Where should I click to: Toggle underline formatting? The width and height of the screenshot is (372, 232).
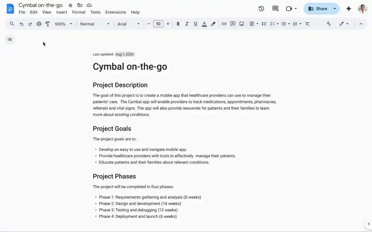(x=195, y=24)
